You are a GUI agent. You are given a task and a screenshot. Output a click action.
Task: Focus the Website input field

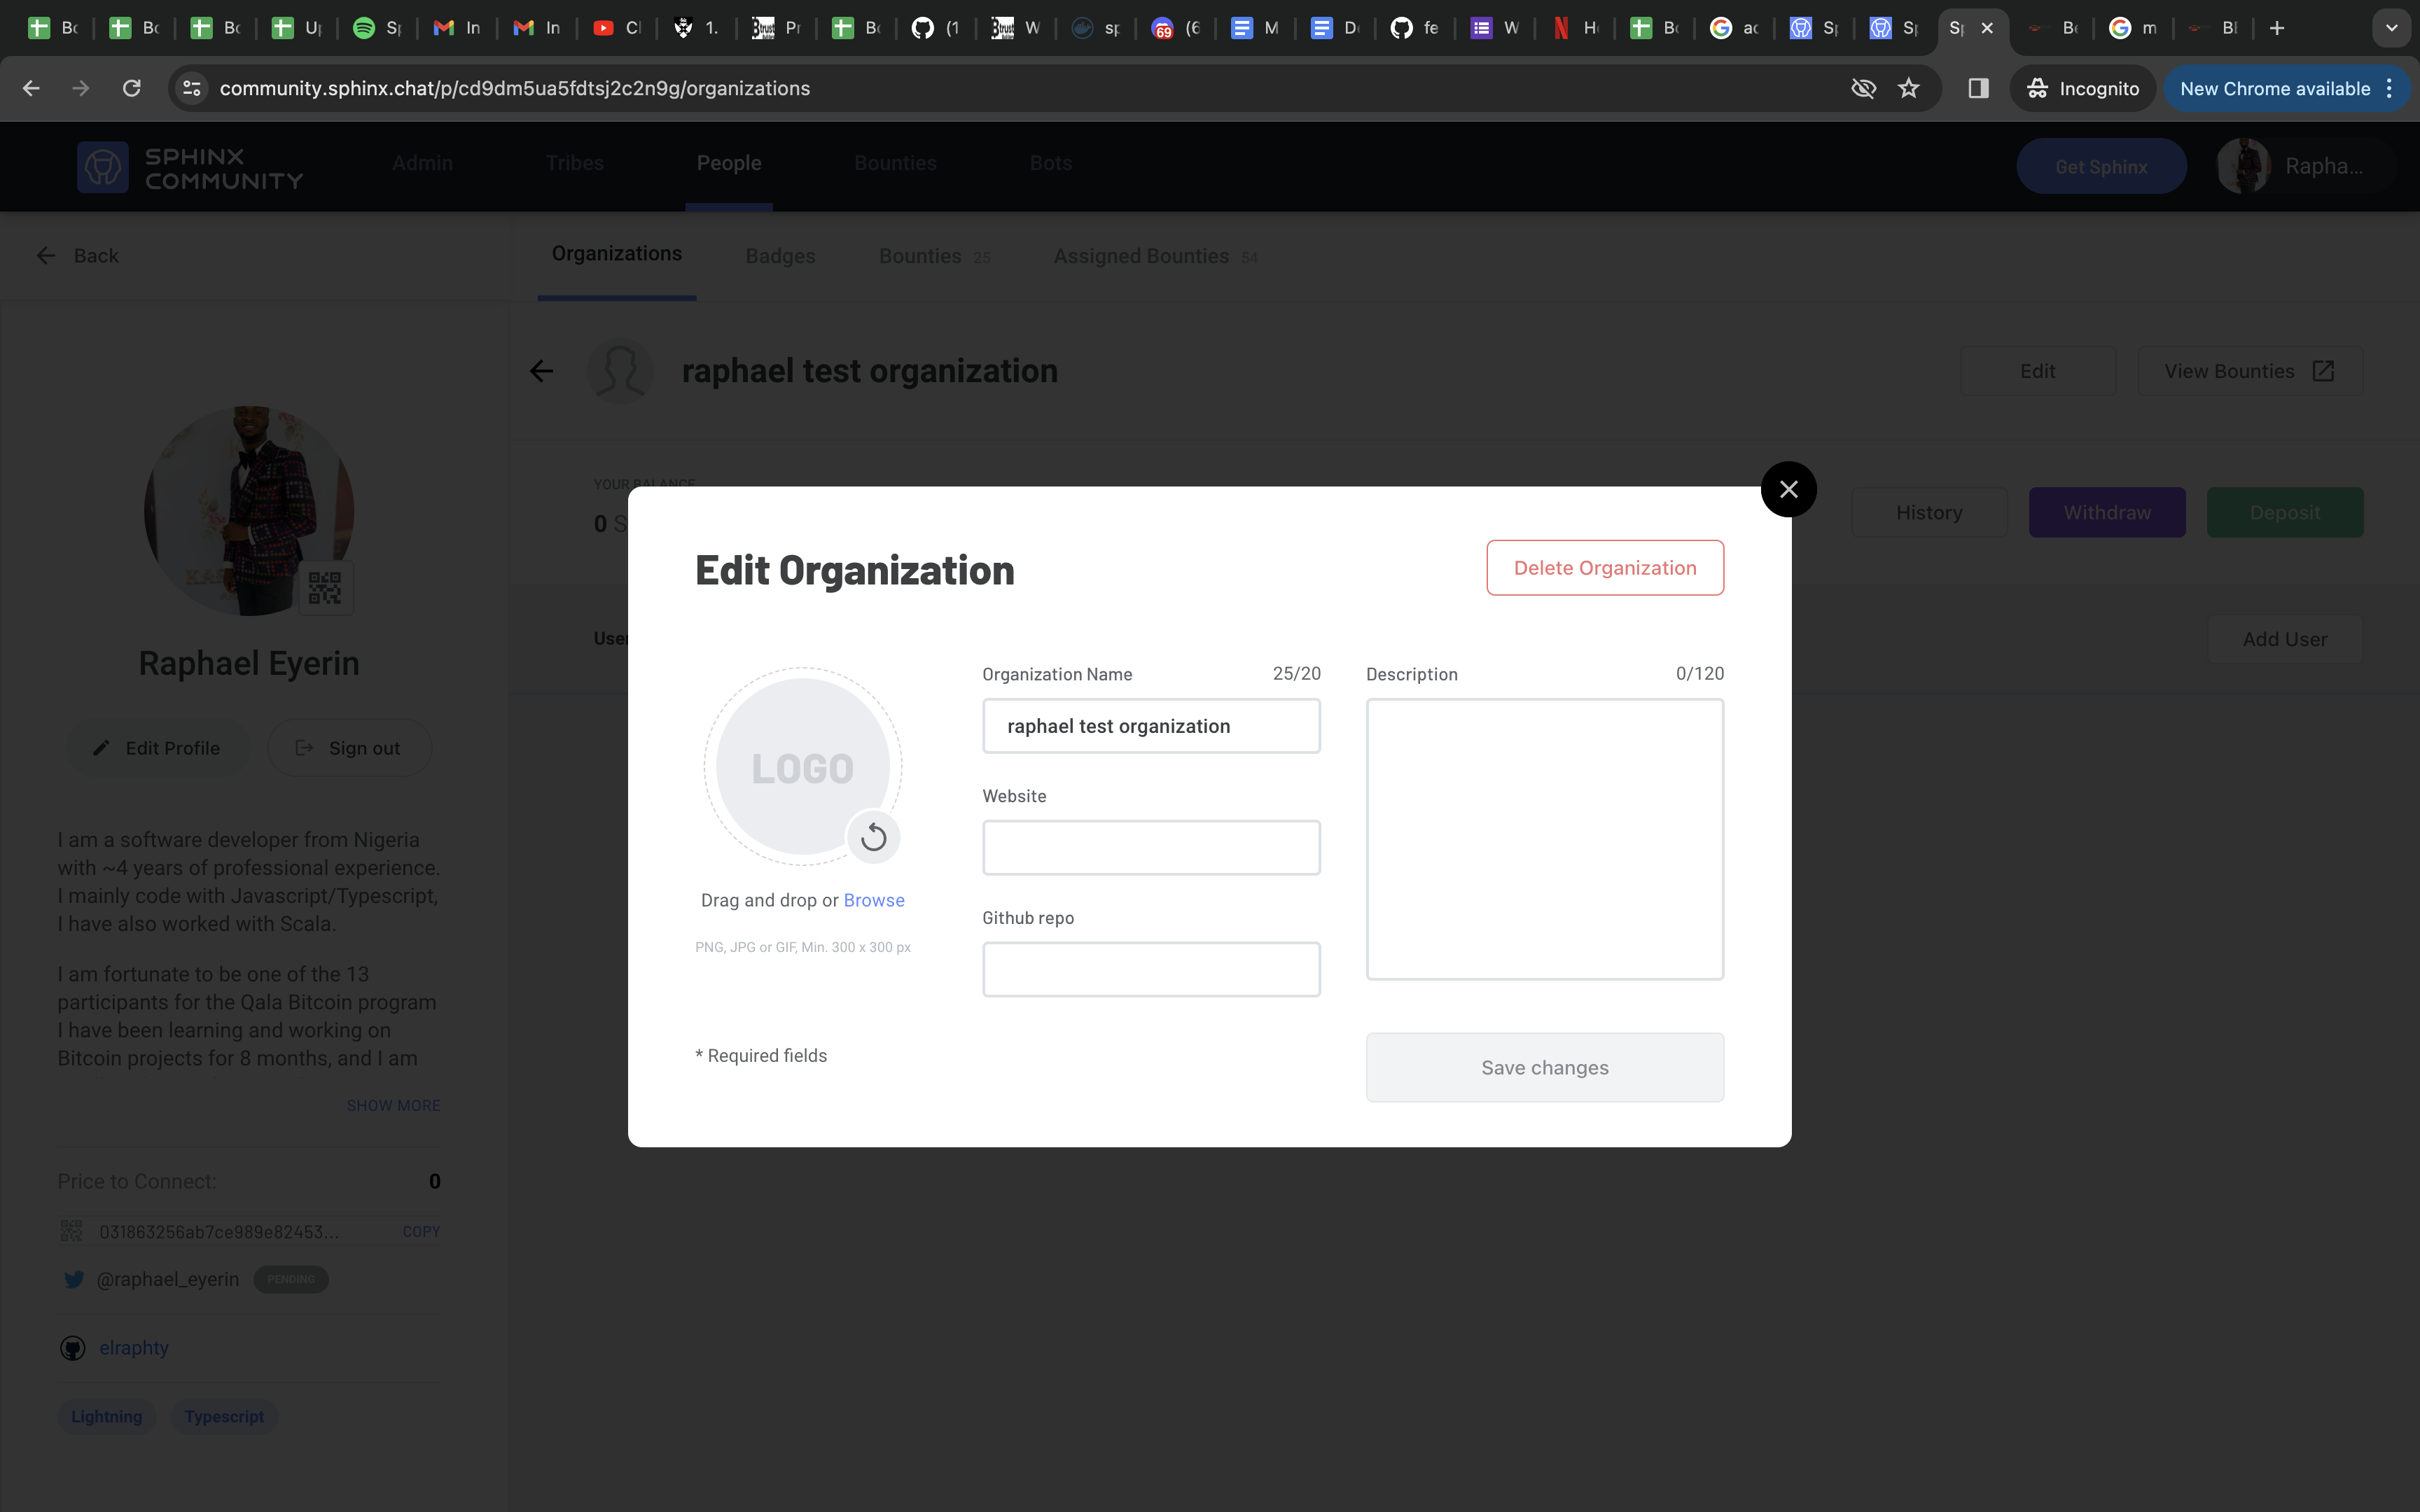coord(1151,848)
